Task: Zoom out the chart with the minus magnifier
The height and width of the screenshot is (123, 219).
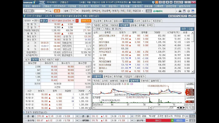Action: point(190,108)
